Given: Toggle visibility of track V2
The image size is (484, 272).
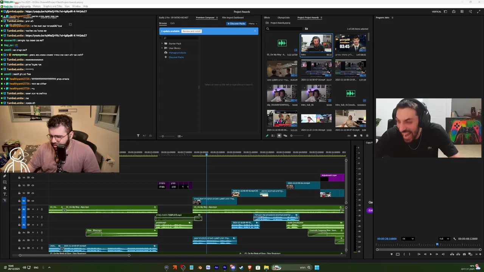Looking at the screenshot, I should click(x=33, y=193).
